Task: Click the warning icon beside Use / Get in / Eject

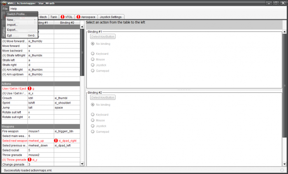Action: coord(30,88)
